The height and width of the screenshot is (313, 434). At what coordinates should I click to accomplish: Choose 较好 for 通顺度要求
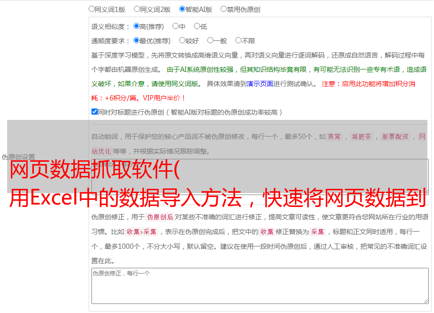coord(182,40)
